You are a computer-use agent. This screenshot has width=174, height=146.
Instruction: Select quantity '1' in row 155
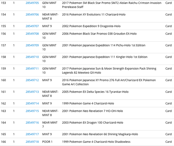[x=14, y=26]
